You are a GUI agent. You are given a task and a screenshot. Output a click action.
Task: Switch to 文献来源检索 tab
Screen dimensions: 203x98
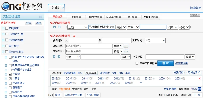tap(151, 17)
